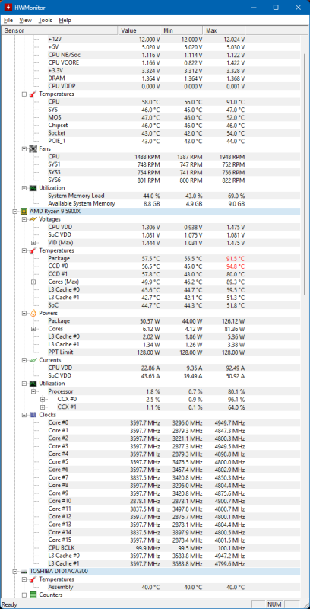Click the flame icon beside Powers
Viewport: 310px width, 609px height.
click(33, 313)
